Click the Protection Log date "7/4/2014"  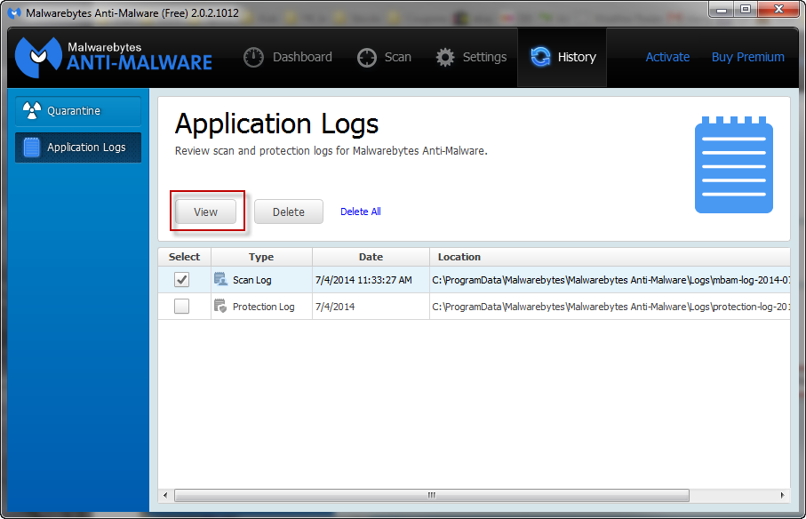[335, 307]
